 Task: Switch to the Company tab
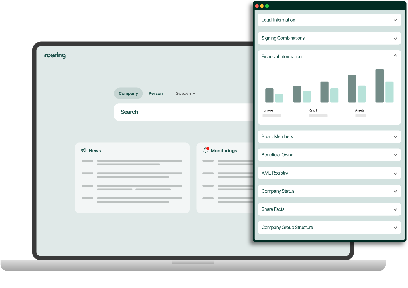[x=128, y=93]
